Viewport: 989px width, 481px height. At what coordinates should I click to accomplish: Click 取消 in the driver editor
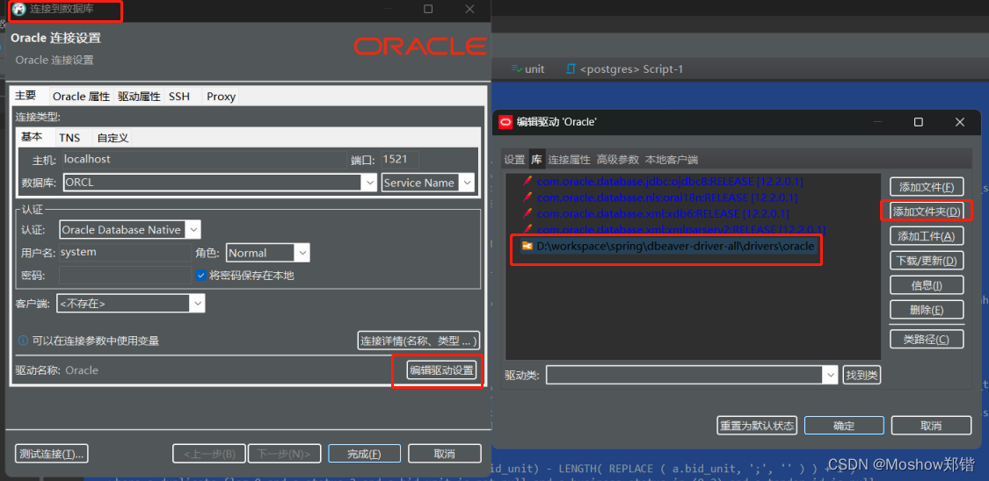pos(932,425)
